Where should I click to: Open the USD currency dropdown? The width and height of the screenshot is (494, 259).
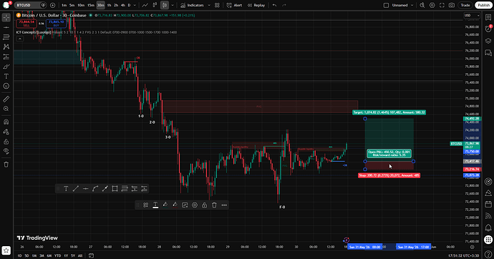point(472,16)
